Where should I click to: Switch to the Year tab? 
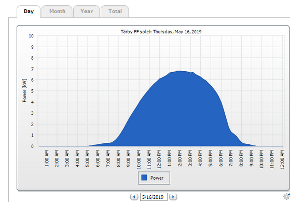(87, 11)
